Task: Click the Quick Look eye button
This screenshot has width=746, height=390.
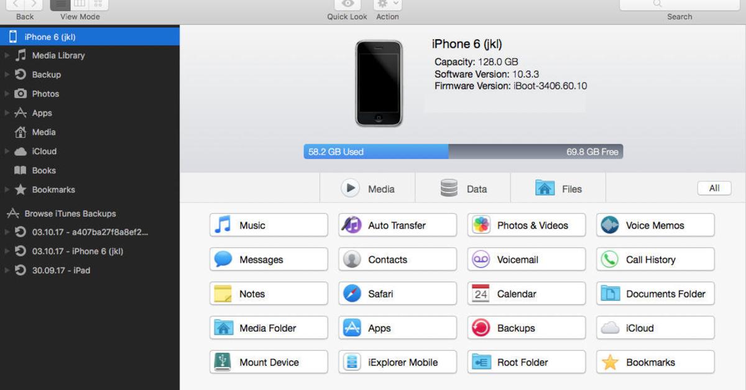Action: tap(347, 4)
